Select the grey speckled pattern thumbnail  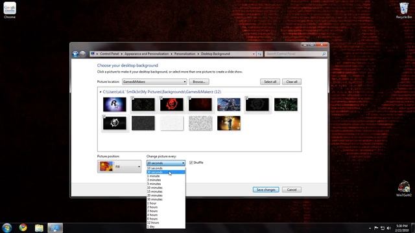coord(200,123)
